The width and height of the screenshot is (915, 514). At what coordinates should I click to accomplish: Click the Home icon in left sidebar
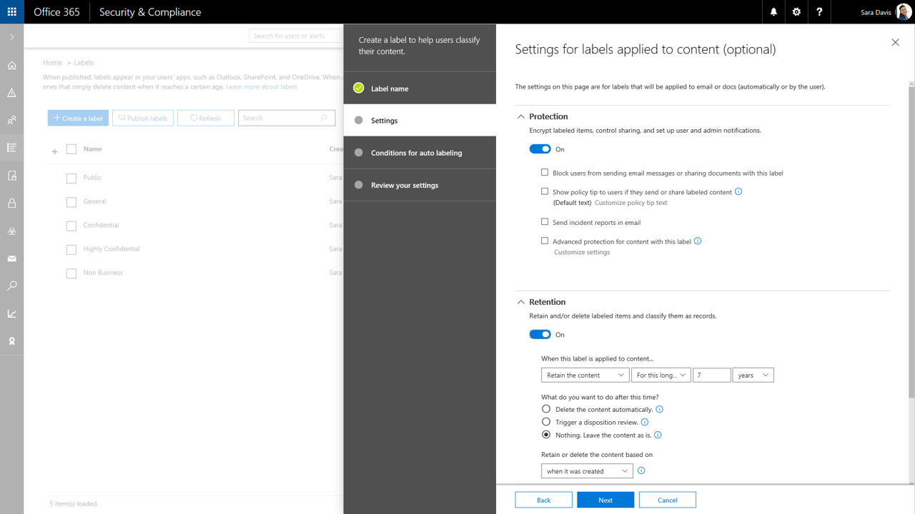[11, 66]
